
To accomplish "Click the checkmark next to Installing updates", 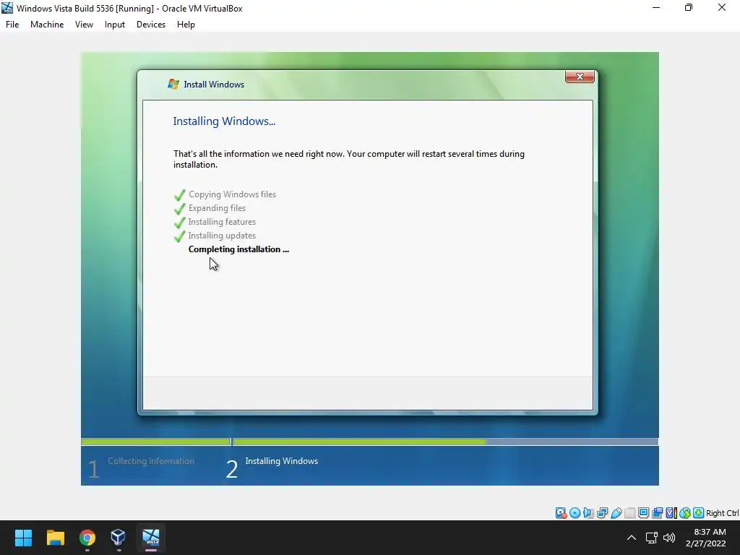I will pos(179,236).
